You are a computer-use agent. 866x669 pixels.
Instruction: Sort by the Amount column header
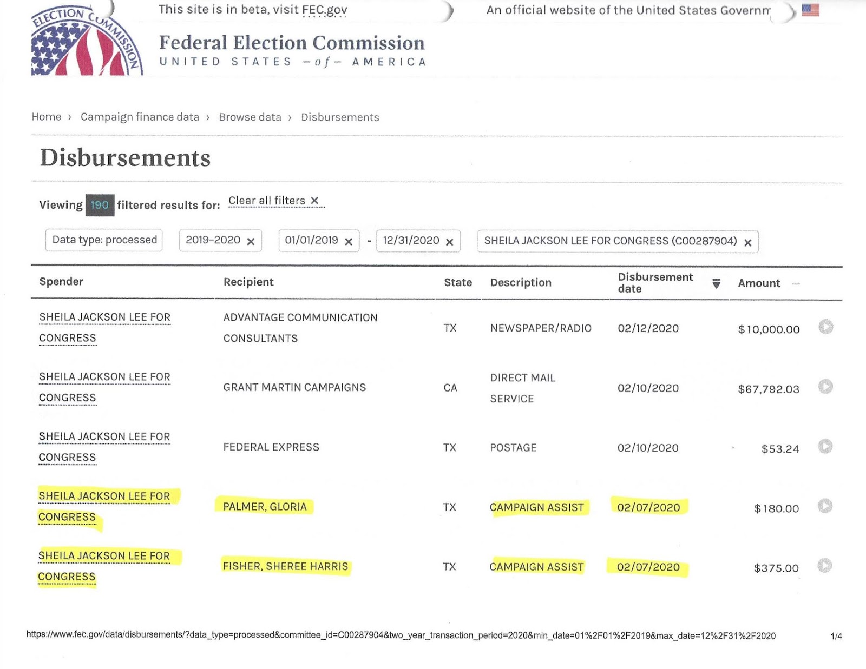tap(759, 283)
